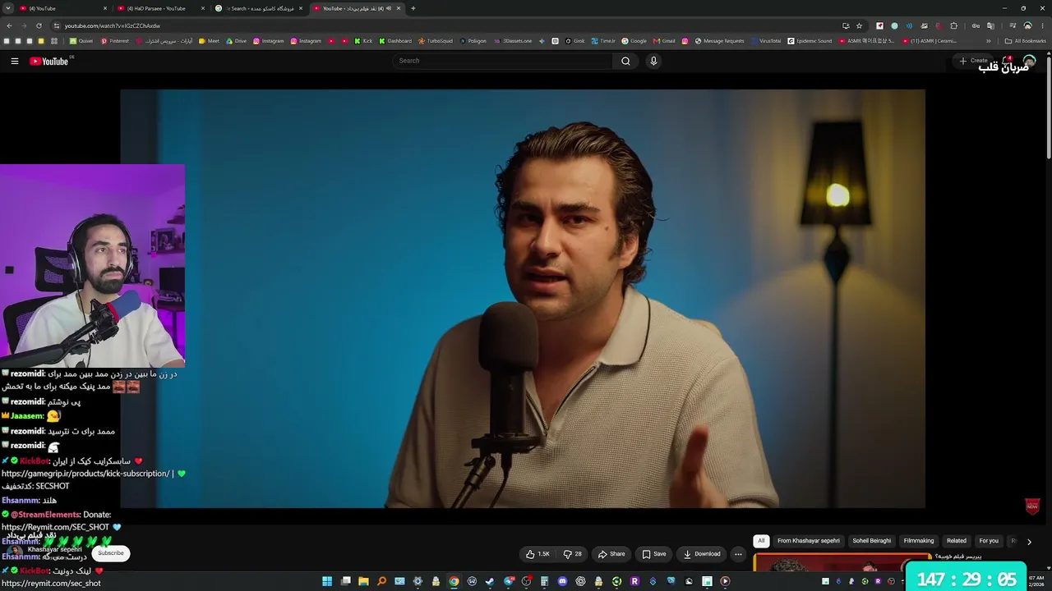The height and width of the screenshot is (591, 1052).
Task: Open Discord from the taskbar
Action: pyautogui.click(x=562, y=581)
